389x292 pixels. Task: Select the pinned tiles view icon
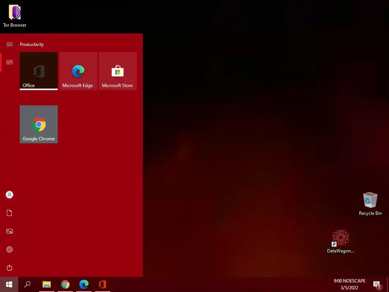coord(9,62)
